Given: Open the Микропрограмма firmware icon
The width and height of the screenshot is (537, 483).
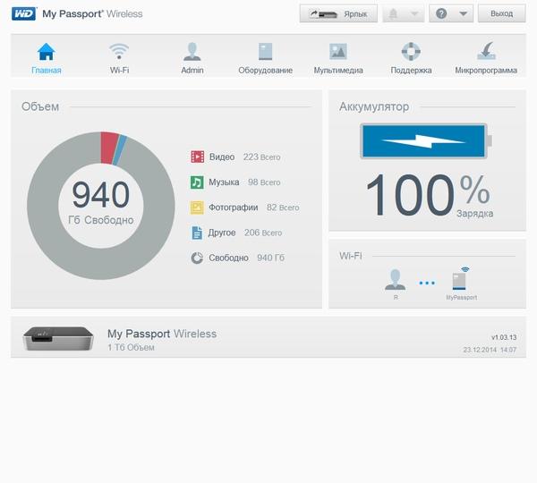Looking at the screenshot, I should pyautogui.click(x=486, y=51).
